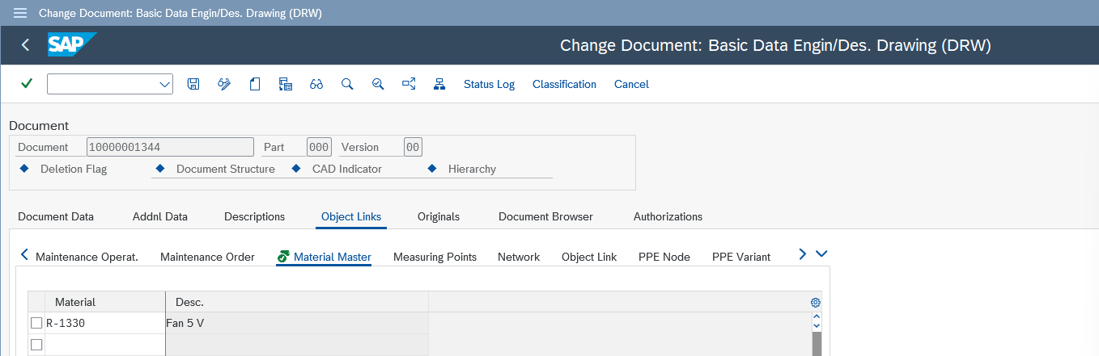The image size is (1099, 356).
Task: Select the PPE Variant sub-tab
Action: pos(741,257)
